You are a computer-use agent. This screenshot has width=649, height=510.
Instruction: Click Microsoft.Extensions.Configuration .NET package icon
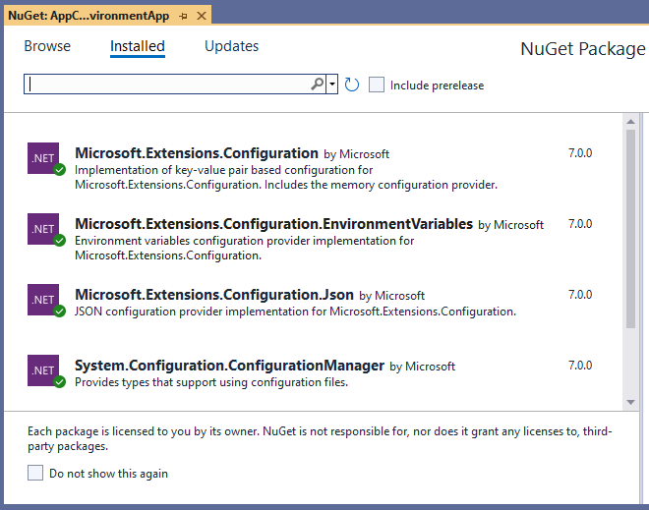pos(43,158)
